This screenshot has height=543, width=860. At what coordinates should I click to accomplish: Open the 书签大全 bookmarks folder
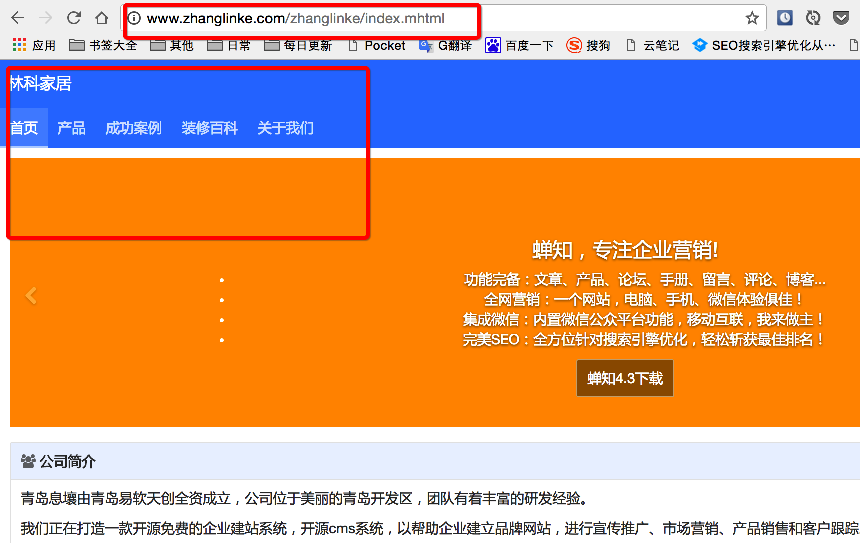[x=103, y=45]
